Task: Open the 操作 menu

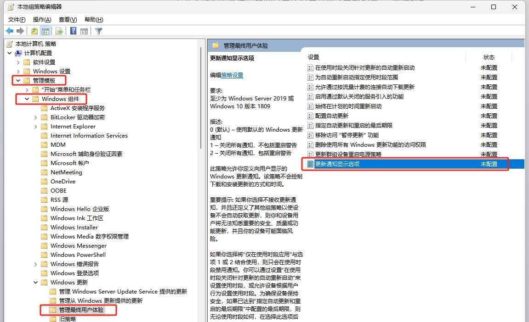Action: tap(42, 19)
